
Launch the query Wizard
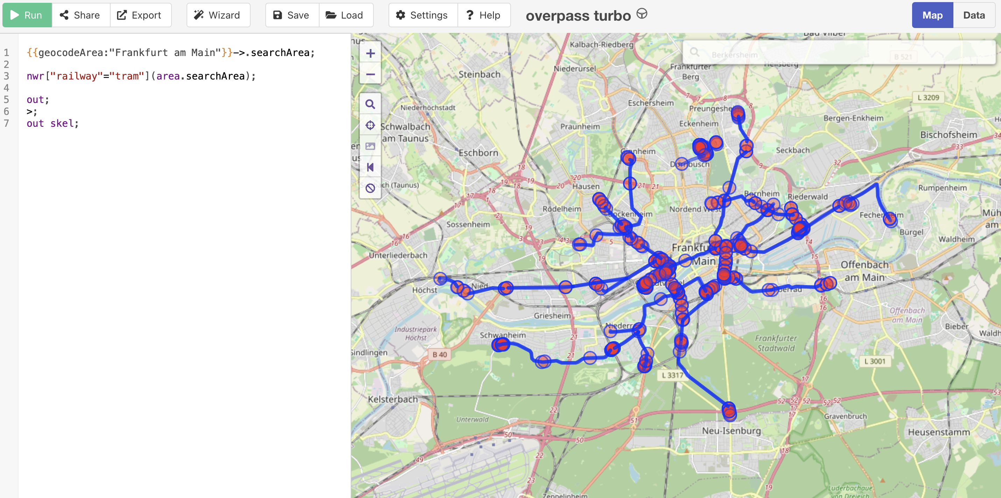point(218,15)
